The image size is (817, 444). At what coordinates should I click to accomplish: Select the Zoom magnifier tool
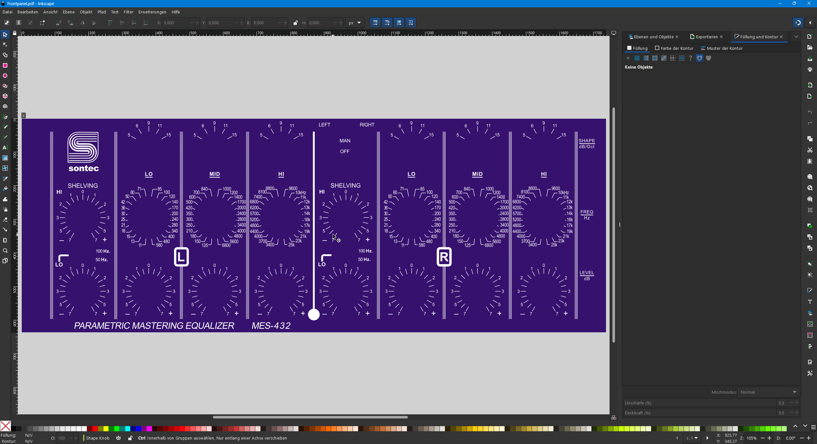5,251
